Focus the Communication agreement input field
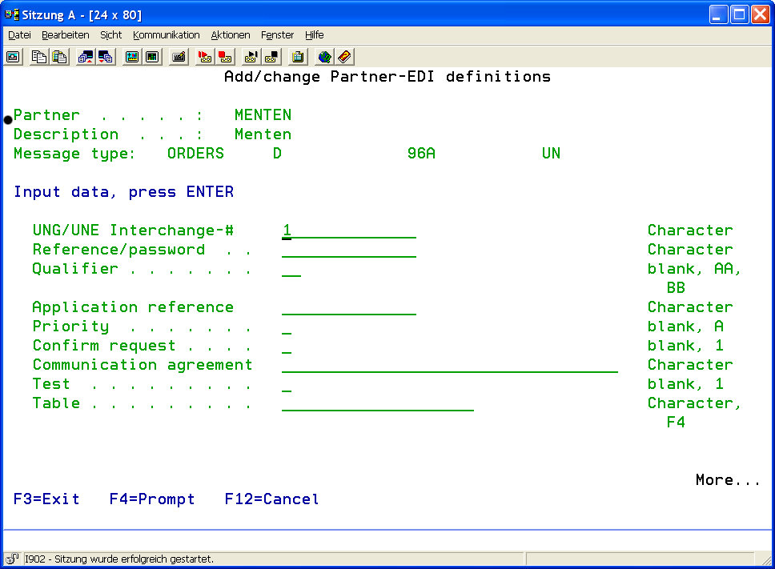 449,365
